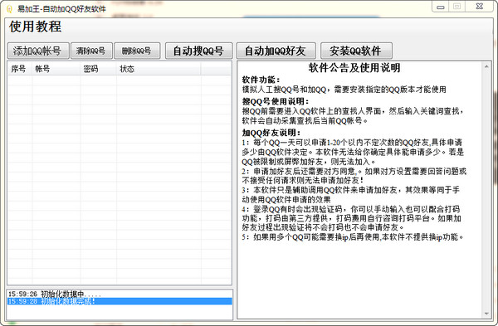Select the 密码 column header
This screenshot has width=498, height=326.
(x=99, y=69)
